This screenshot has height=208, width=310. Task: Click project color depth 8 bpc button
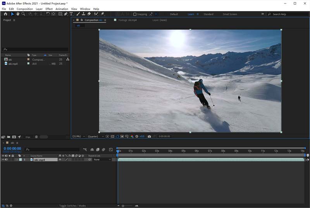28,137
